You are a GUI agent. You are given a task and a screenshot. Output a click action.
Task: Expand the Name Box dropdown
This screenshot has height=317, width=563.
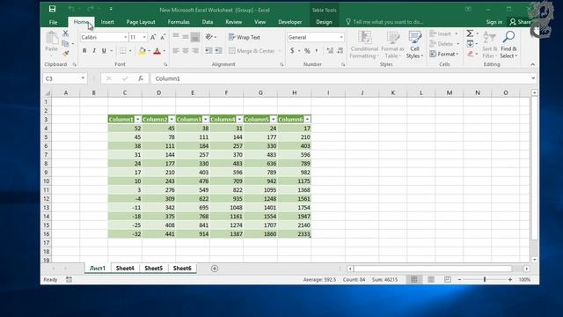83,78
